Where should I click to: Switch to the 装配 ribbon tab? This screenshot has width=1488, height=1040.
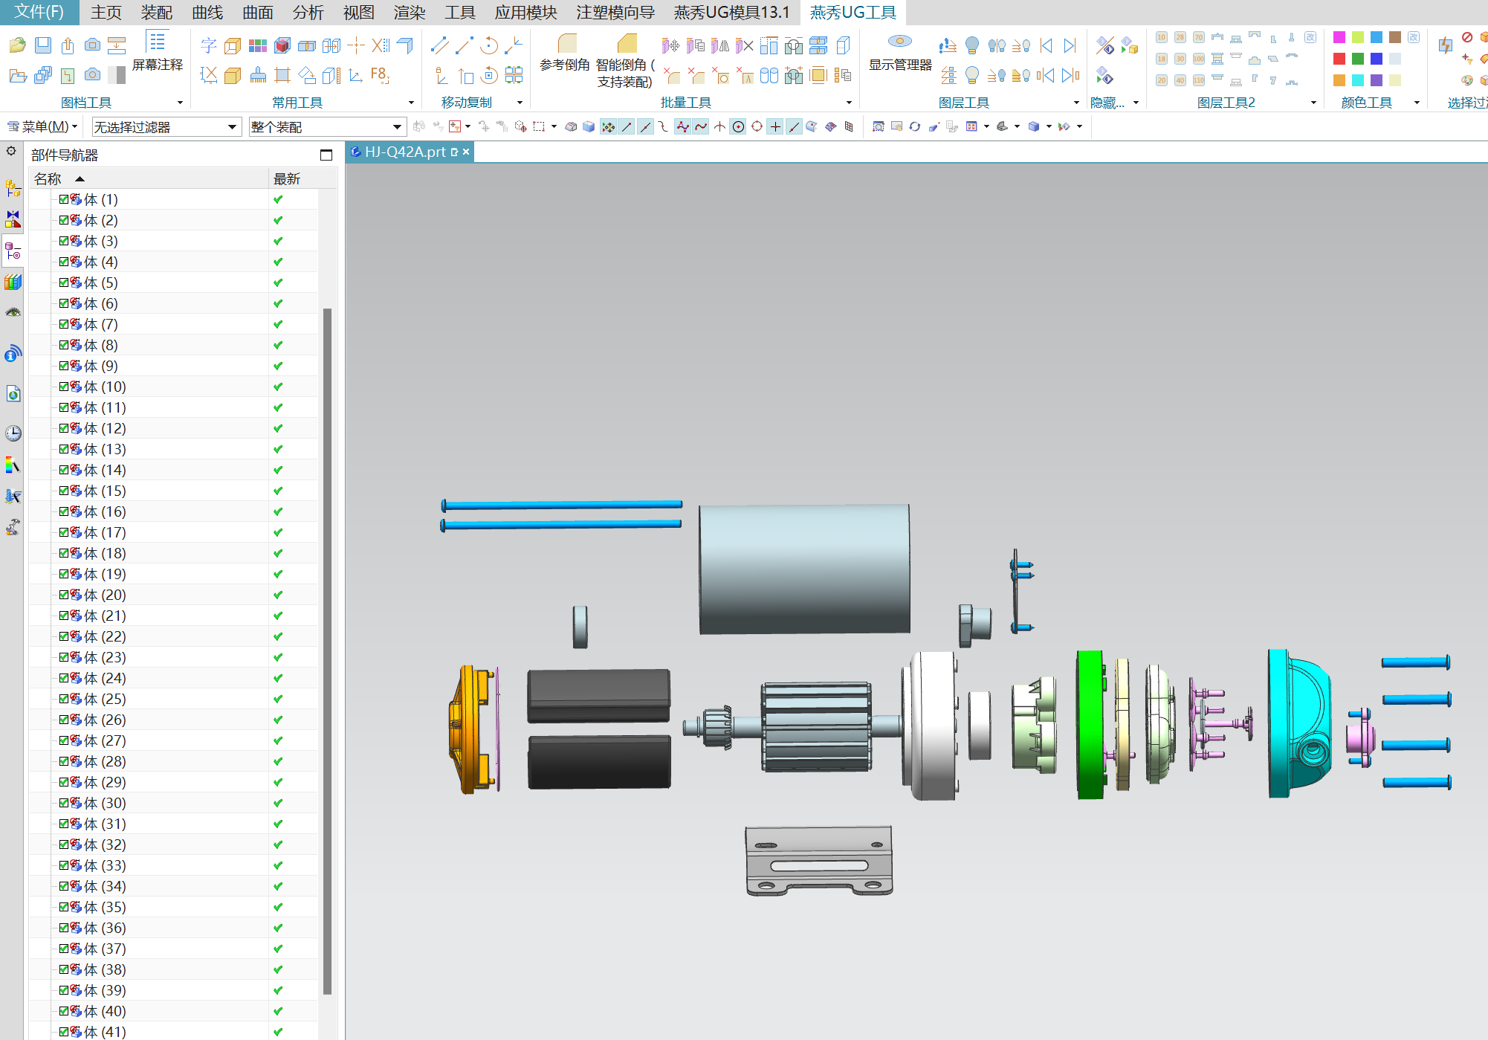coord(156,13)
